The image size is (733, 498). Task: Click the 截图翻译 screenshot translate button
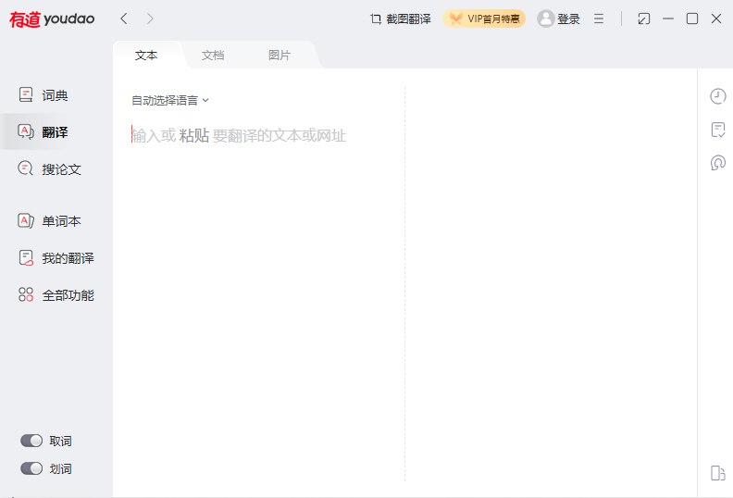click(400, 19)
